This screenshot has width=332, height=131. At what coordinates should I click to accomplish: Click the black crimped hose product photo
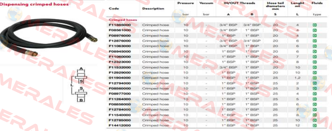pyautogui.click(x=48, y=37)
